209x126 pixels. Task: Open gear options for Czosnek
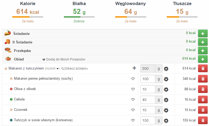pos(166,110)
